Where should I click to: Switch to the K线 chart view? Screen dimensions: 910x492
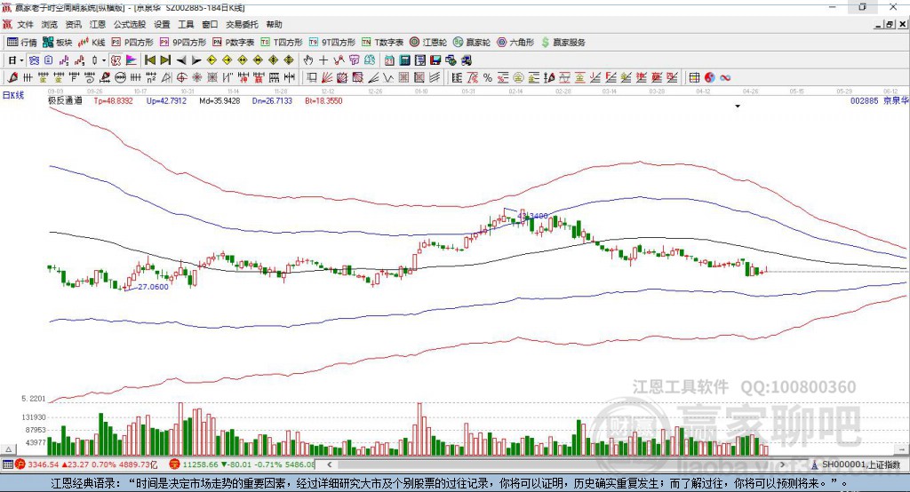pyautogui.click(x=92, y=43)
